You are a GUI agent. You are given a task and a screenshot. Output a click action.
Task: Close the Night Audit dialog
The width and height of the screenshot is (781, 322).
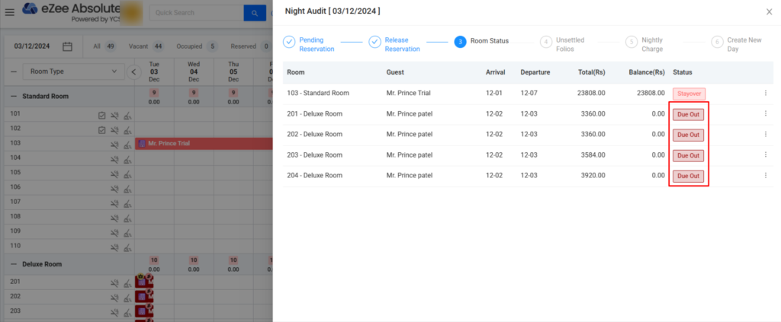click(x=768, y=11)
